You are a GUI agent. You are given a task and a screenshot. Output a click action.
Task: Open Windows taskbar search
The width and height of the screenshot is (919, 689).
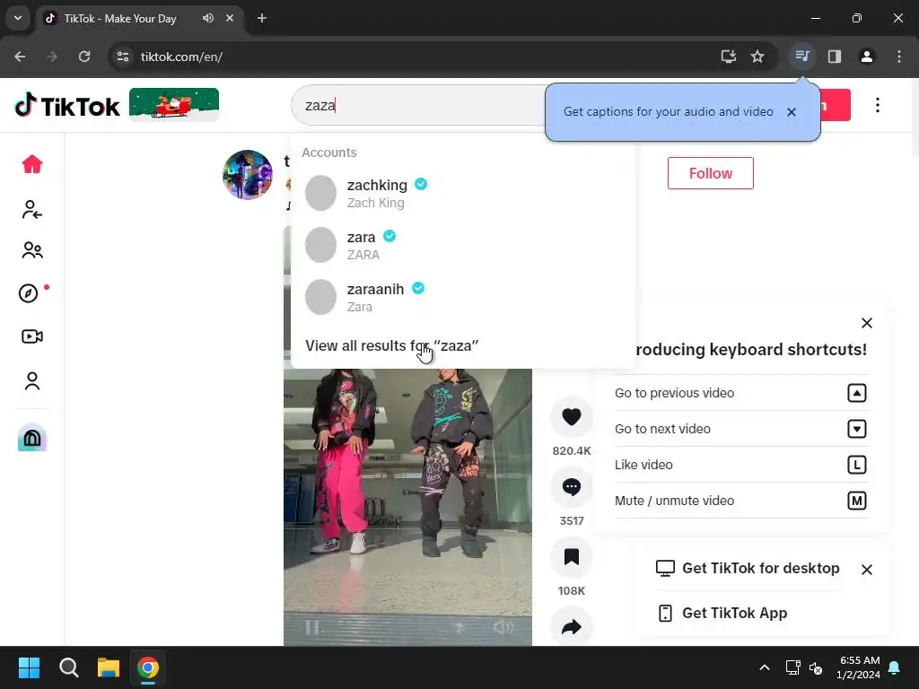coord(68,667)
